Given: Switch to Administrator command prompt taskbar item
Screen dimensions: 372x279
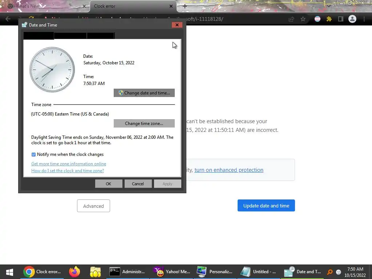Looking at the screenshot, I should tap(128, 272).
